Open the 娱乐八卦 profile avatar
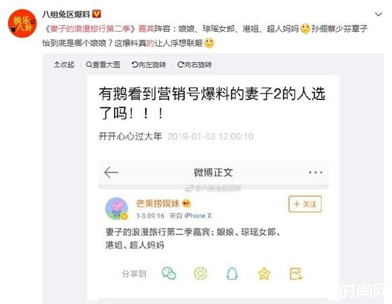Image resolution: width=392 pixels, height=304 pixels. (x=22, y=24)
